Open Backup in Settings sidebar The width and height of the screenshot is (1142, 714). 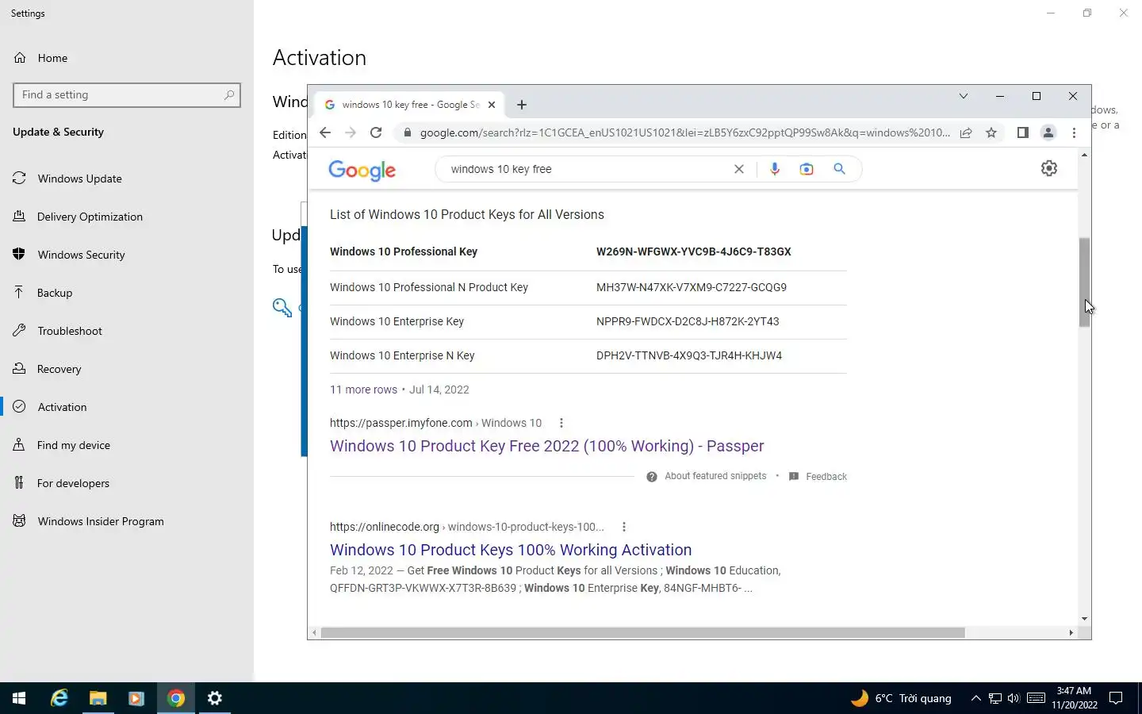tap(127, 293)
